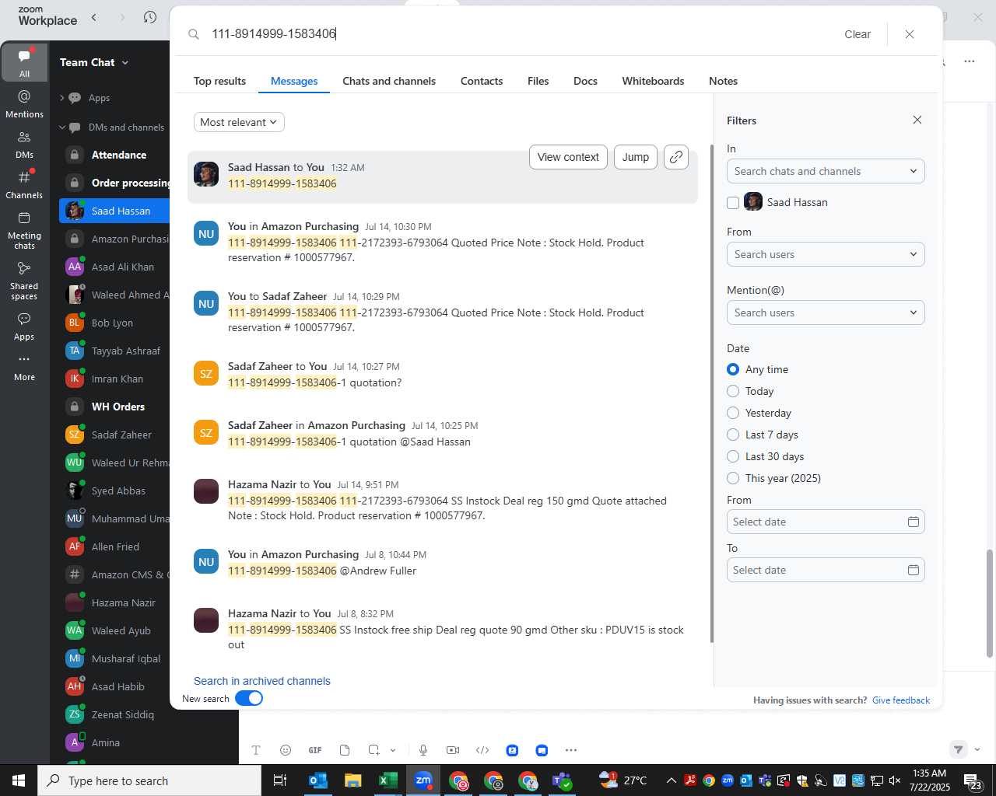Insert a GIF in the message composer
This screenshot has width=996, height=796.
pyautogui.click(x=315, y=750)
